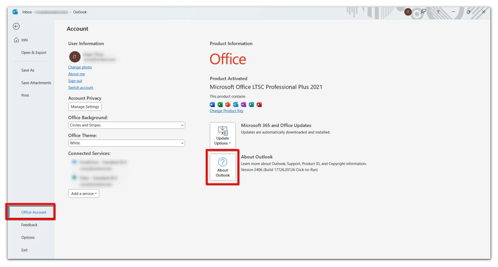
Task: Click the Microsoft 365 and Office Updates heading
Action: click(x=276, y=126)
